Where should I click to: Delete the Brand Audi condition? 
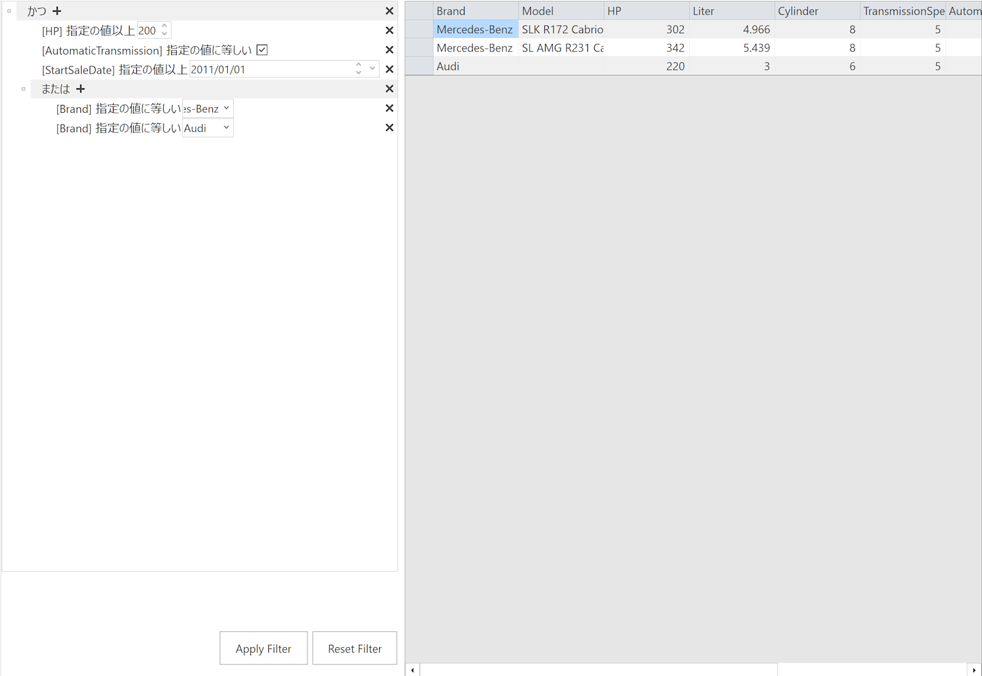coord(389,128)
